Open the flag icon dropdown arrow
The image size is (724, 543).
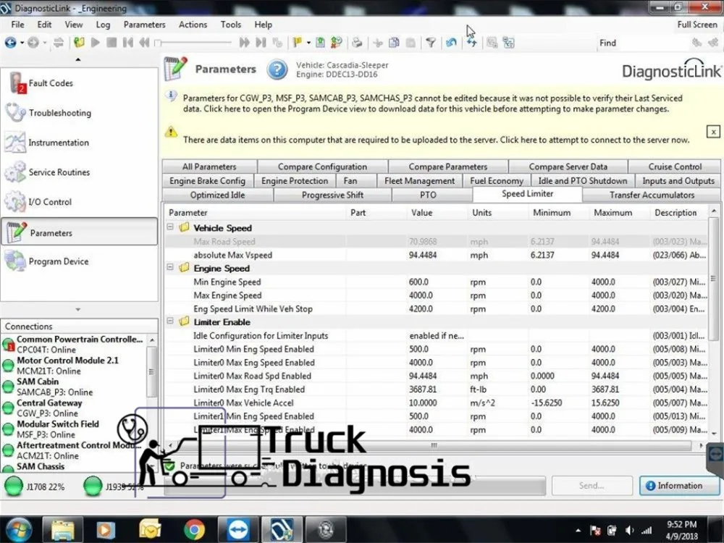click(308, 43)
